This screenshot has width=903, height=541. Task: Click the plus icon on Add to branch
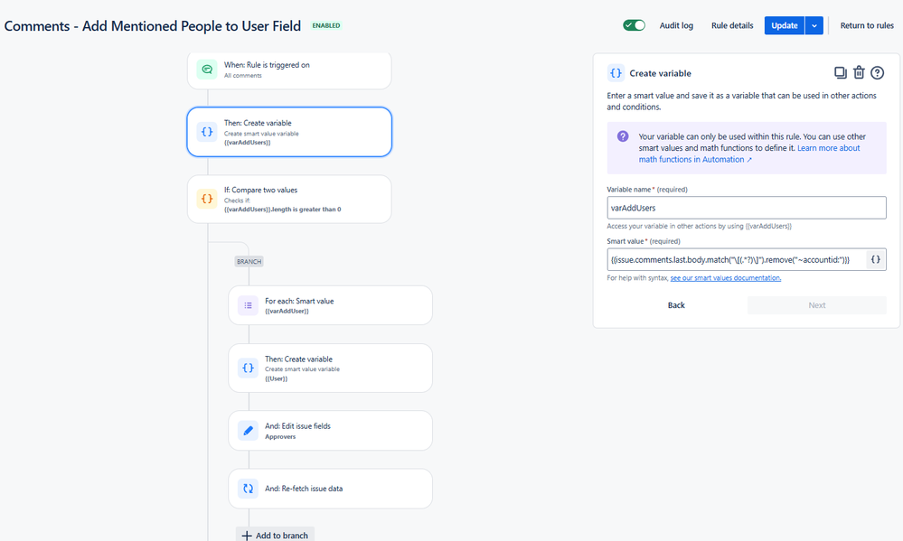pos(247,536)
